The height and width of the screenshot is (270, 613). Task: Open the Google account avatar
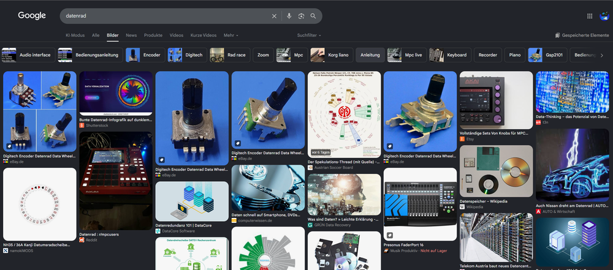(604, 16)
